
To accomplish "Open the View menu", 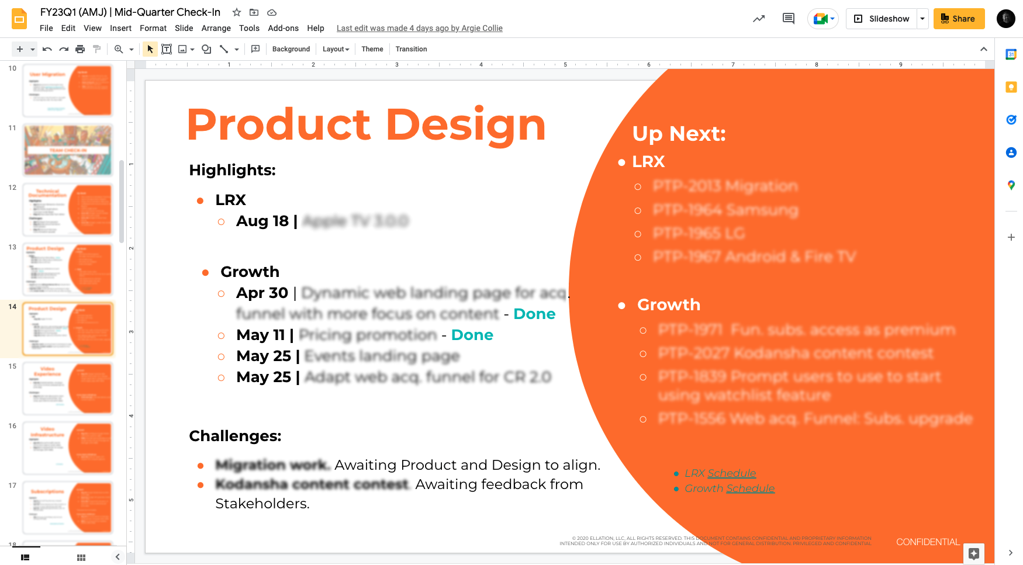I will [x=92, y=28].
